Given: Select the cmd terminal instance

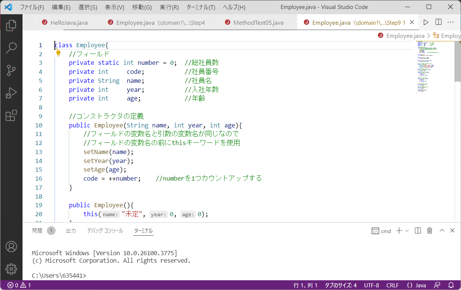Looking at the screenshot, I should [x=381, y=231].
